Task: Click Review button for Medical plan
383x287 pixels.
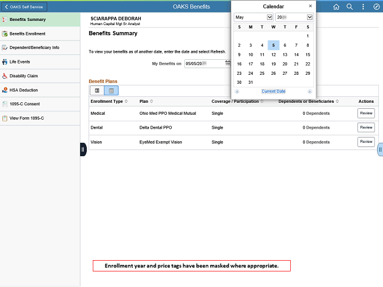Action: (366, 113)
